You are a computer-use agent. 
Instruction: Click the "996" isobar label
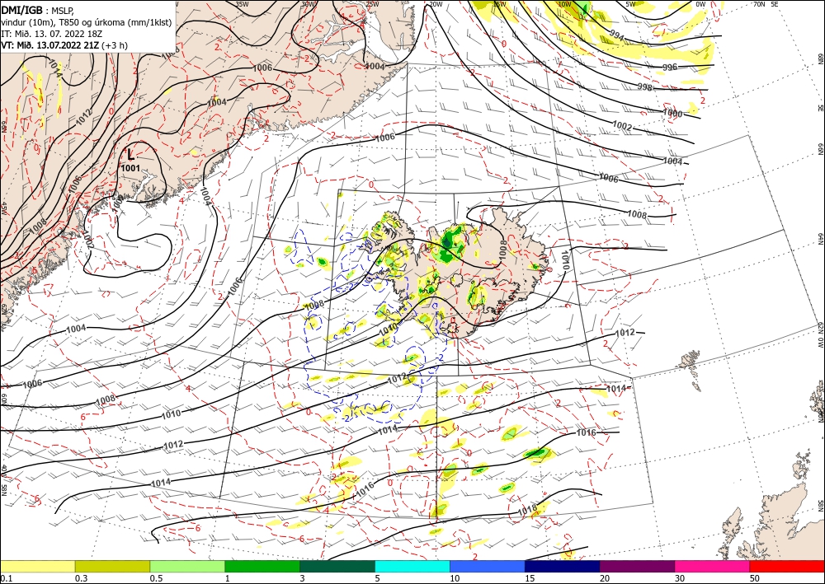[x=670, y=68]
